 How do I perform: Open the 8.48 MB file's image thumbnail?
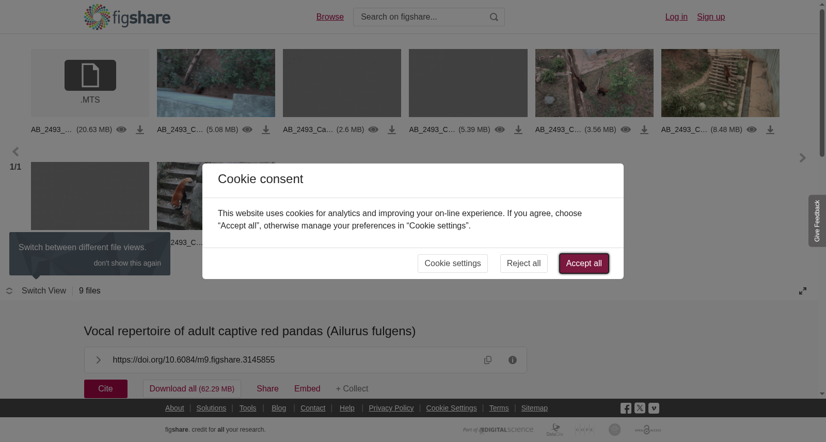[x=720, y=83]
